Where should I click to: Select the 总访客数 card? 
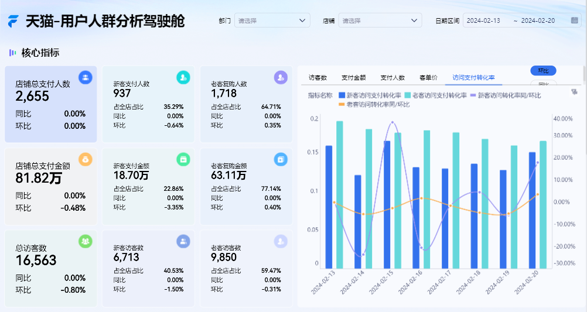coord(51,269)
